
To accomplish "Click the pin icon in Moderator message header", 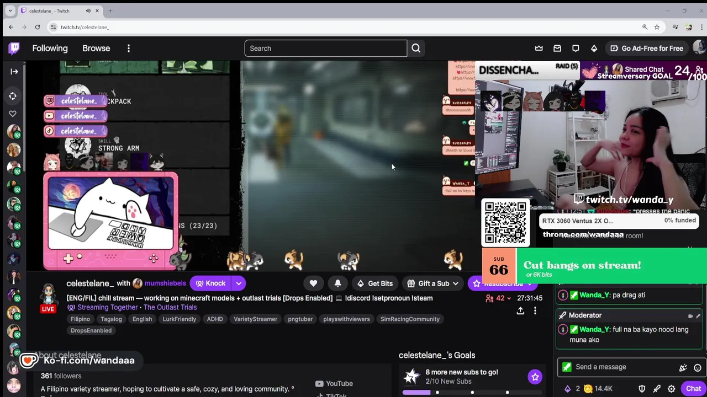I will [698, 316].
